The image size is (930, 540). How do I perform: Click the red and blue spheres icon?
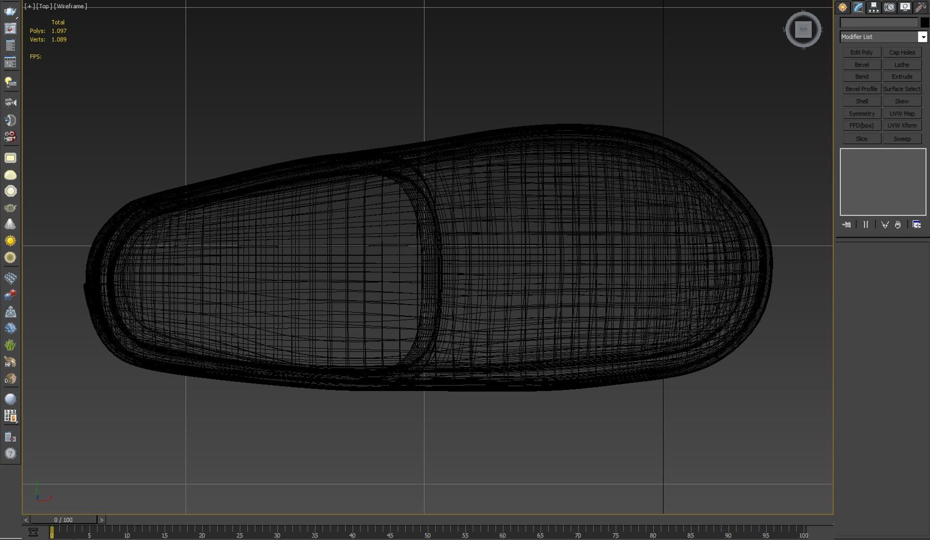[x=10, y=295]
